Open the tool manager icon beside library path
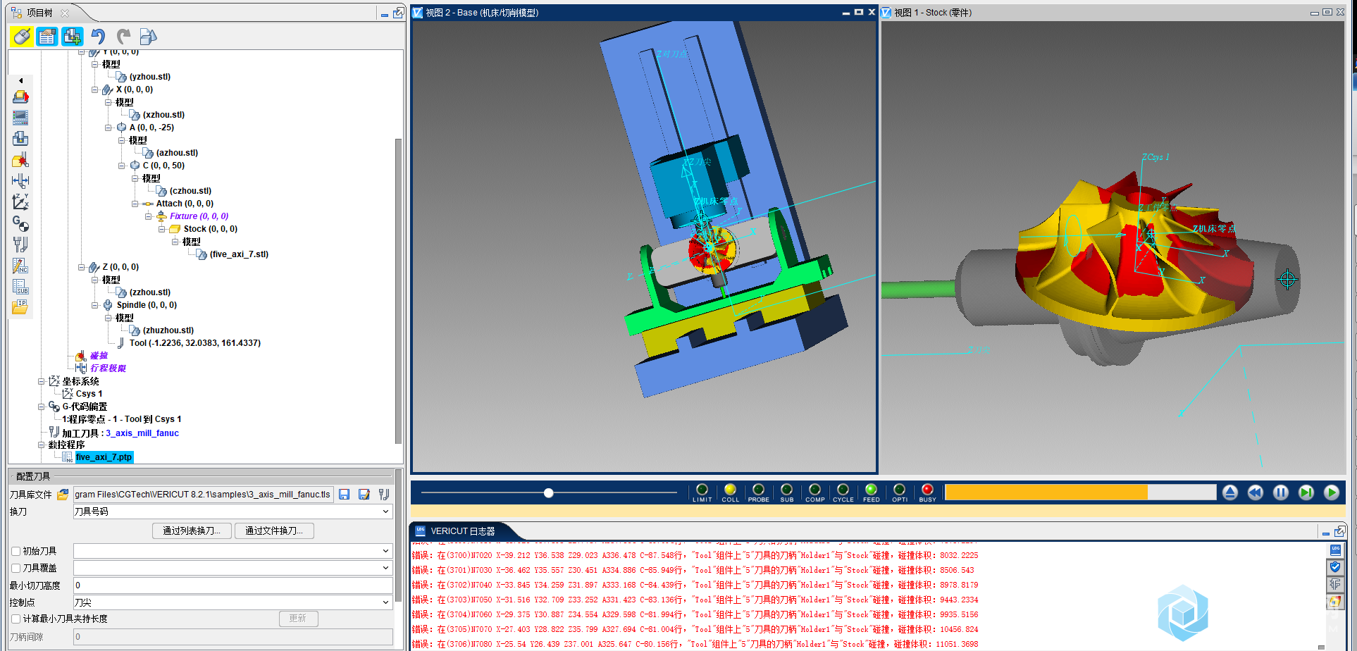Screen dimensions: 1357x651 (x=384, y=495)
